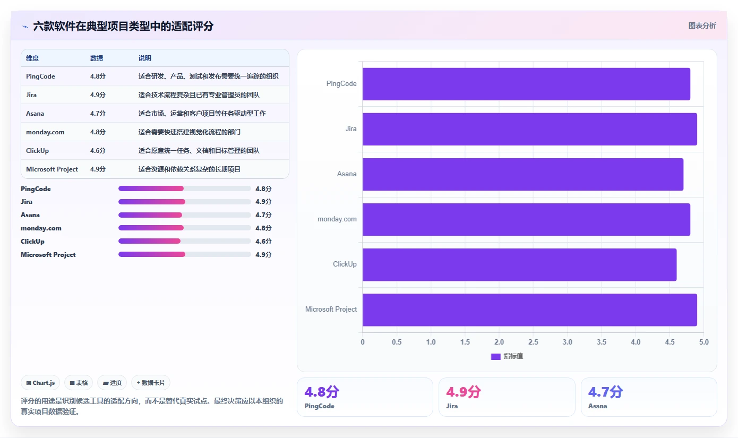Click the description 适合资源和依赖关系复杂的长期项目
This screenshot has width=738, height=438.
(x=190, y=169)
